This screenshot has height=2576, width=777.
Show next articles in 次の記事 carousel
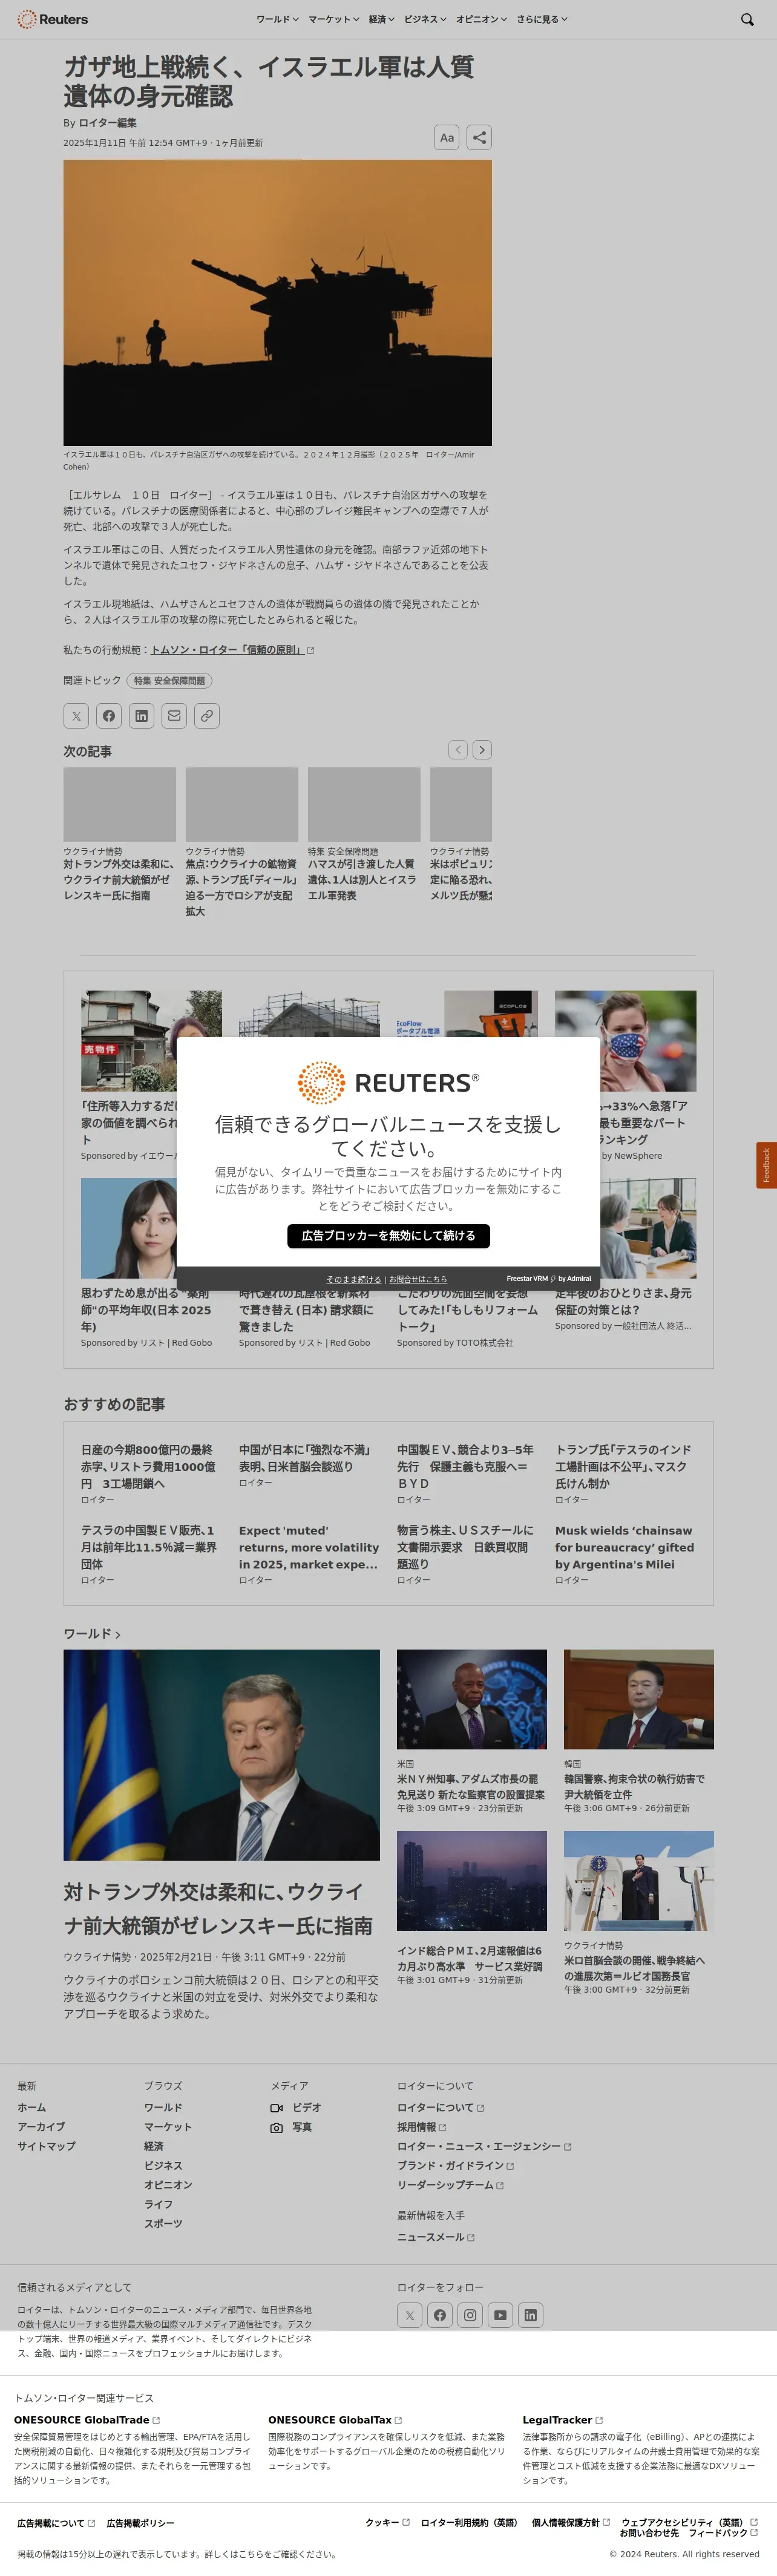(482, 750)
